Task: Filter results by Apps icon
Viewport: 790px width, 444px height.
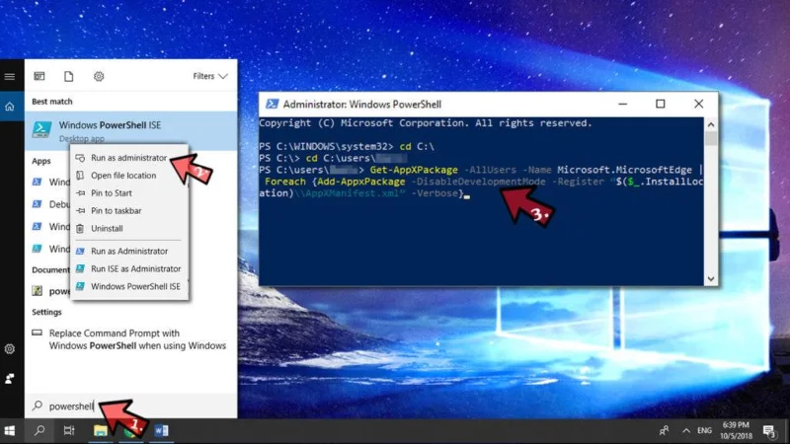Action: point(39,76)
